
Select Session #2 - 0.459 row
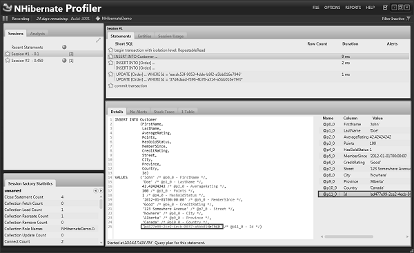click(x=54, y=60)
